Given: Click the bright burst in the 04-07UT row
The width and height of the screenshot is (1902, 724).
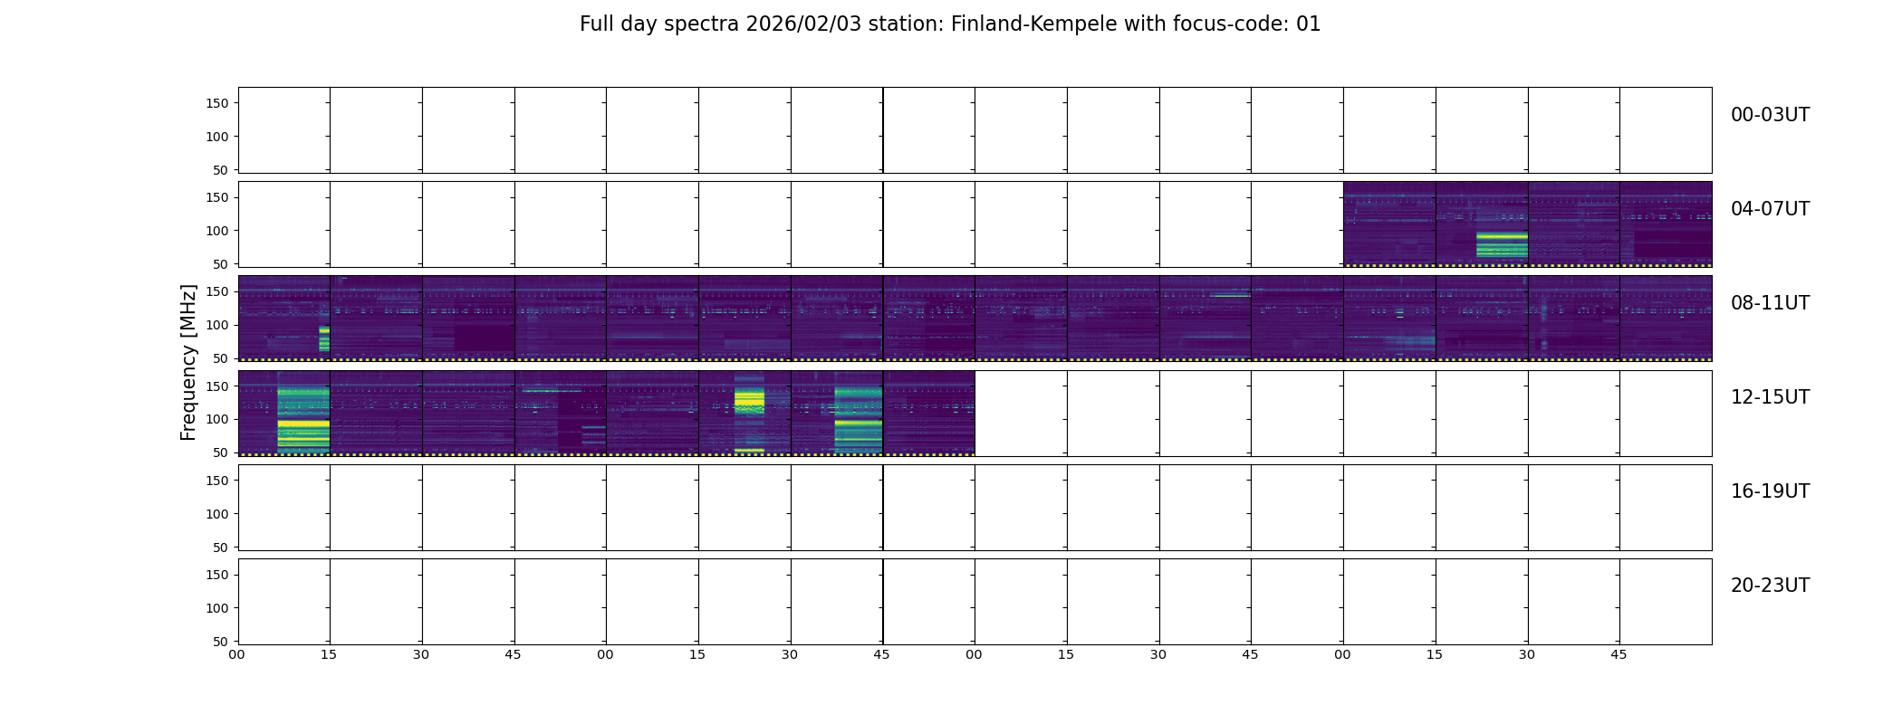Looking at the screenshot, I should pos(1502,244).
